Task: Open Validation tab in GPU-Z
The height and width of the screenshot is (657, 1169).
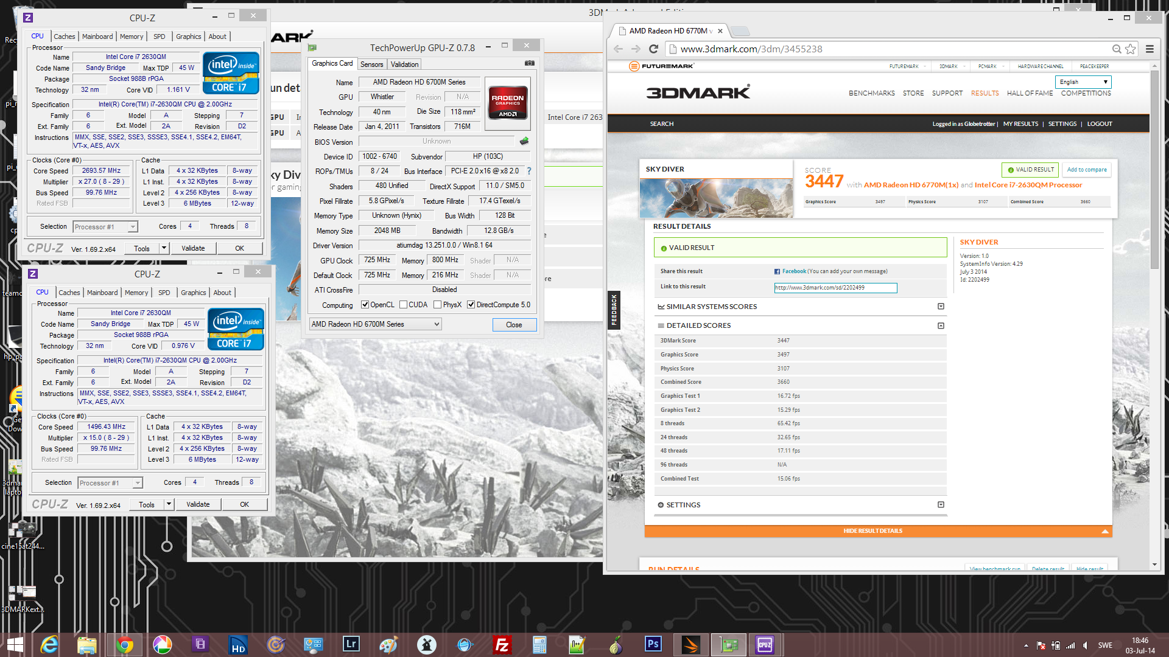Action: click(x=404, y=64)
